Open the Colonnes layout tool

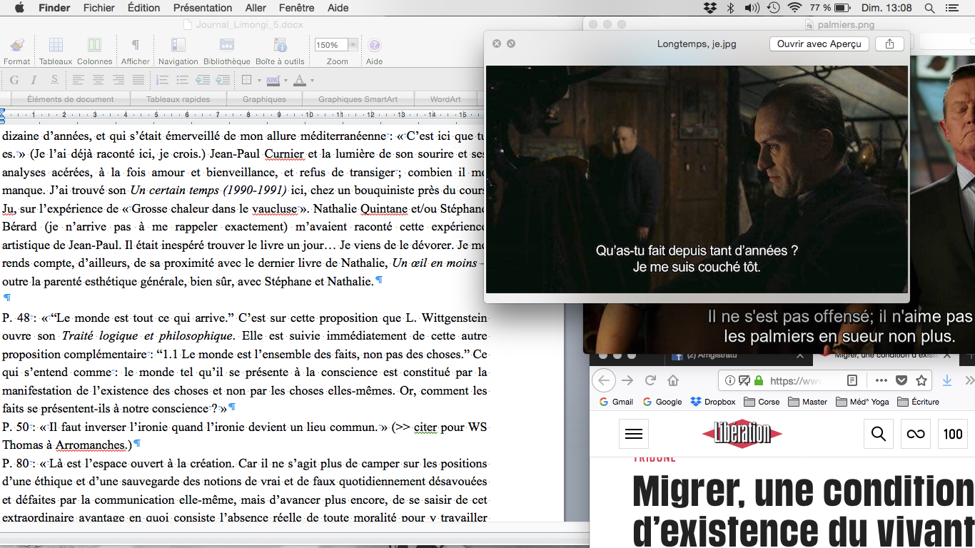(94, 46)
